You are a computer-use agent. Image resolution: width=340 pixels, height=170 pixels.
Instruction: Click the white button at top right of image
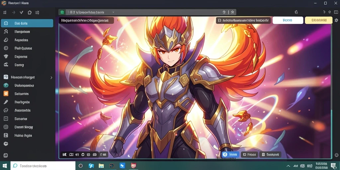point(288,20)
